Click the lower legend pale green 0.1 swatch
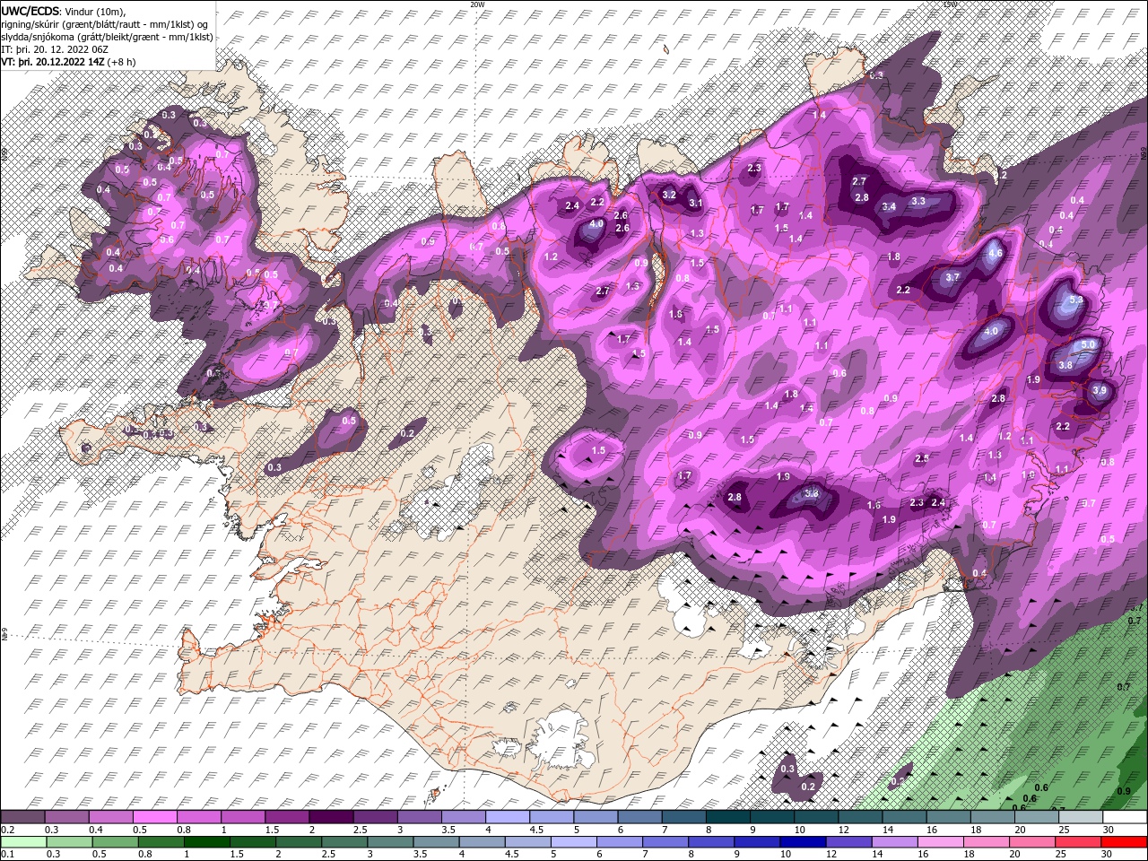This screenshot has height=861, width=1148. pos(23,842)
